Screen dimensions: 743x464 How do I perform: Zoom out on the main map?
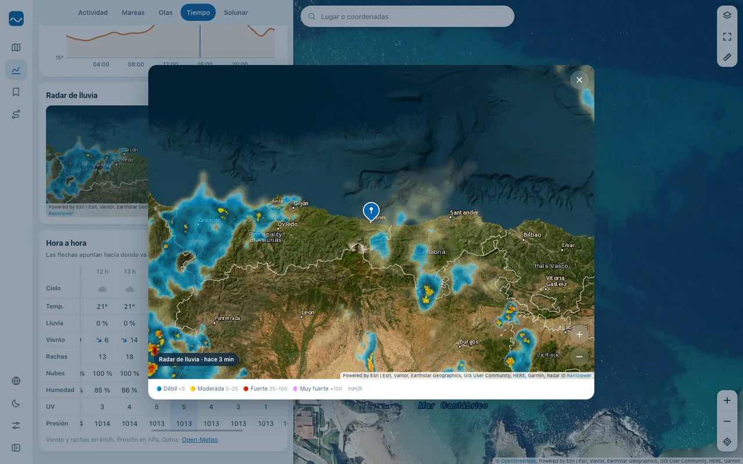[727, 421]
